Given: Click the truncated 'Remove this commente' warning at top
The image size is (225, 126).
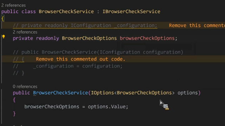Looking at the screenshot, I should (x=197, y=26).
